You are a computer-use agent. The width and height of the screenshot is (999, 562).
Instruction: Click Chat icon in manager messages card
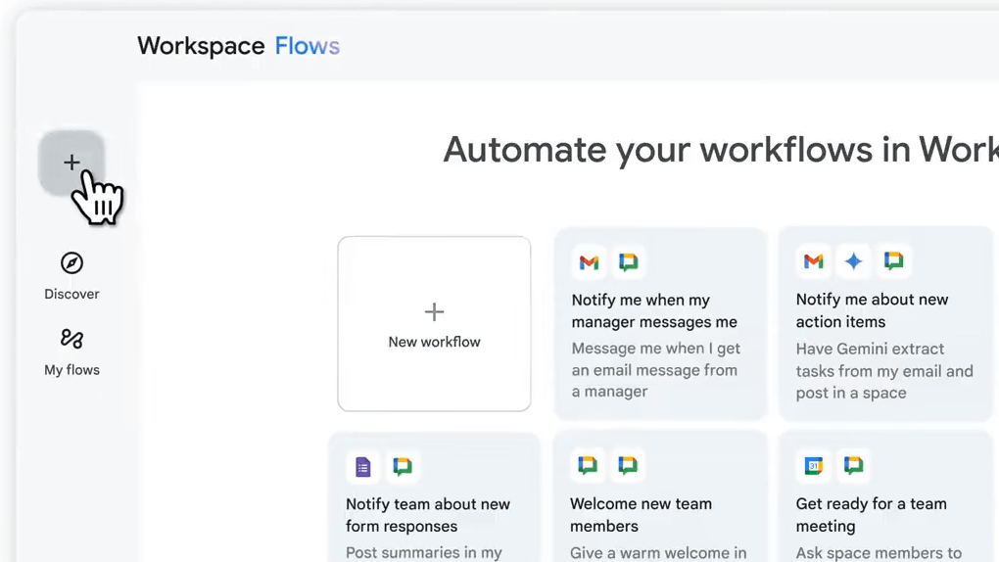click(x=629, y=262)
